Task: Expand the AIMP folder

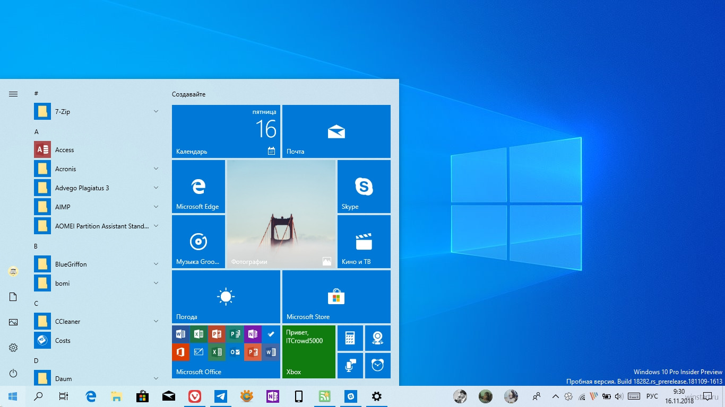Action: 97,207
